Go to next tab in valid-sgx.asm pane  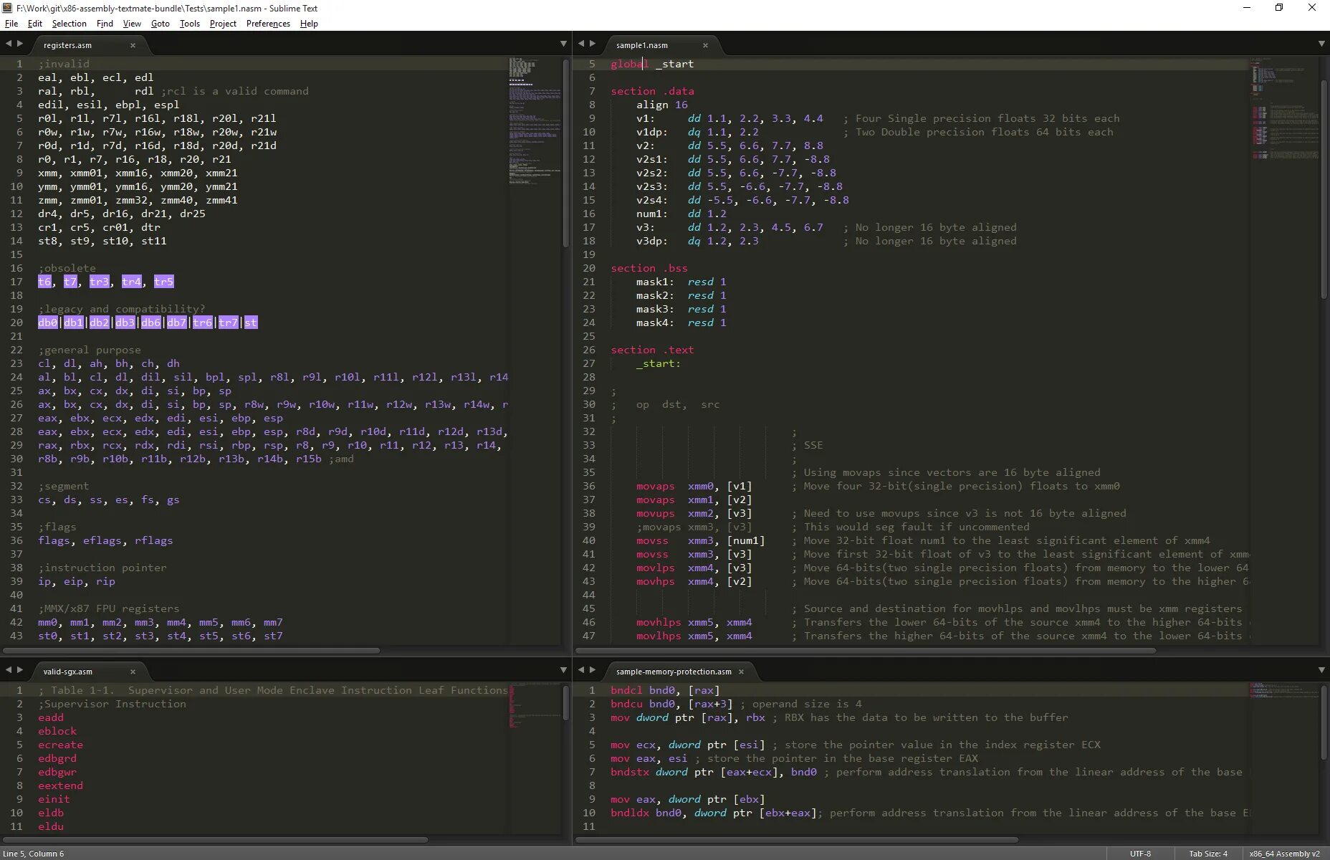click(19, 670)
